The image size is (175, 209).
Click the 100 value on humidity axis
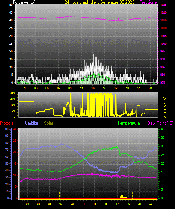click(x=6, y=129)
